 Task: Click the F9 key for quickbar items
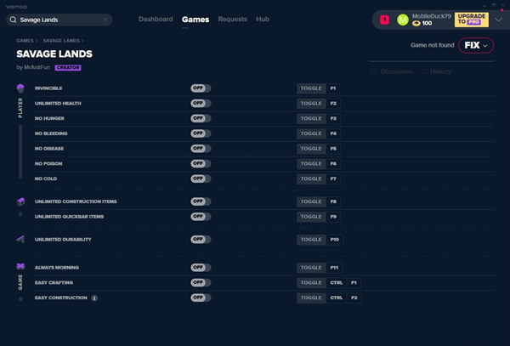pyautogui.click(x=333, y=217)
